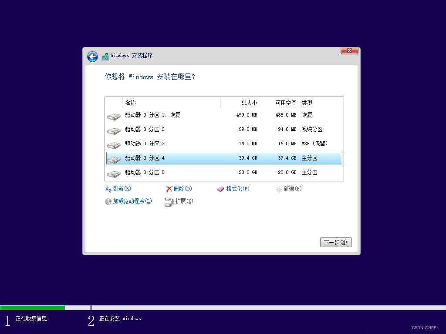Click the drive icon for 分区 4
Screen dimensions: 446x334
tap(114, 160)
